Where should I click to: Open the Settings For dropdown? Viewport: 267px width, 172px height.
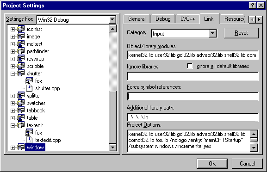click(112, 19)
